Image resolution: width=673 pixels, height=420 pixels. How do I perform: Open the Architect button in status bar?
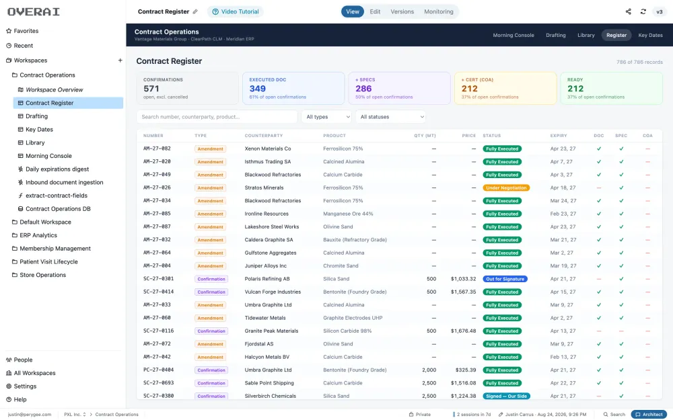649,415
